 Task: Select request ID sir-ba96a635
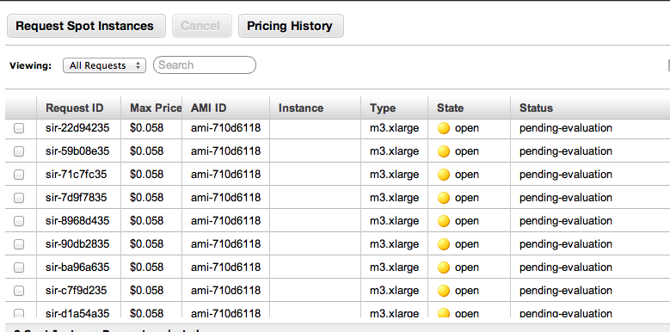[77, 267]
